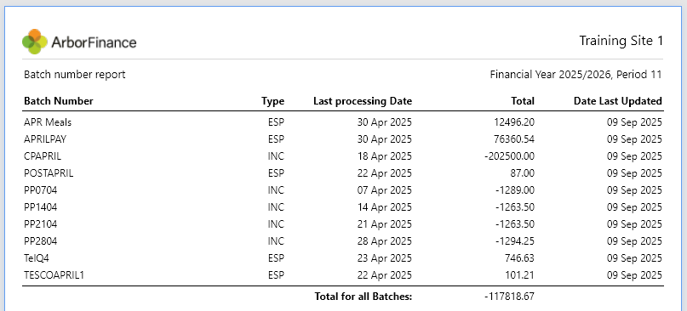
Task: Select the CPAPRIL batch name
Action: pos(43,156)
